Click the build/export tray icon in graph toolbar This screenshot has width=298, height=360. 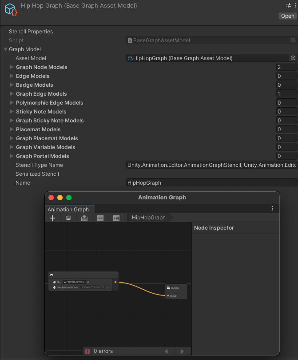(x=84, y=218)
